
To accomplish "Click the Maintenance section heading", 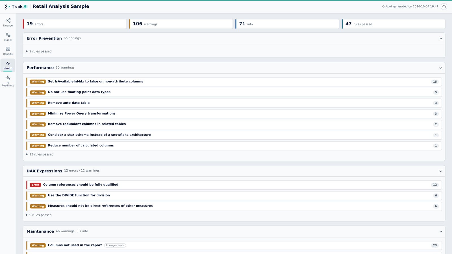I will pyautogui.click(x=40, y=231).
